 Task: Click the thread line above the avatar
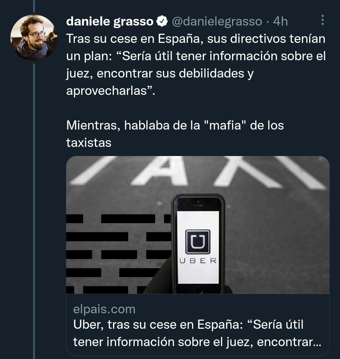tap(34, 6)
